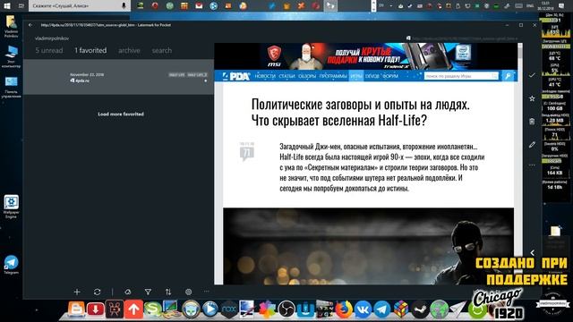Switch to the 5 unread tab
The height and width of the screenshot is (322, 573).
coord(49,50)
